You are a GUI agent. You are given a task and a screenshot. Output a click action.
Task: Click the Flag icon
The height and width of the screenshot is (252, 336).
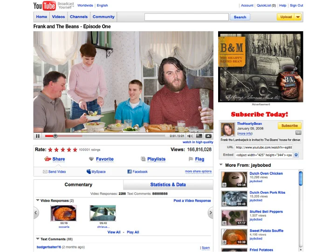(x=191, y=159)
